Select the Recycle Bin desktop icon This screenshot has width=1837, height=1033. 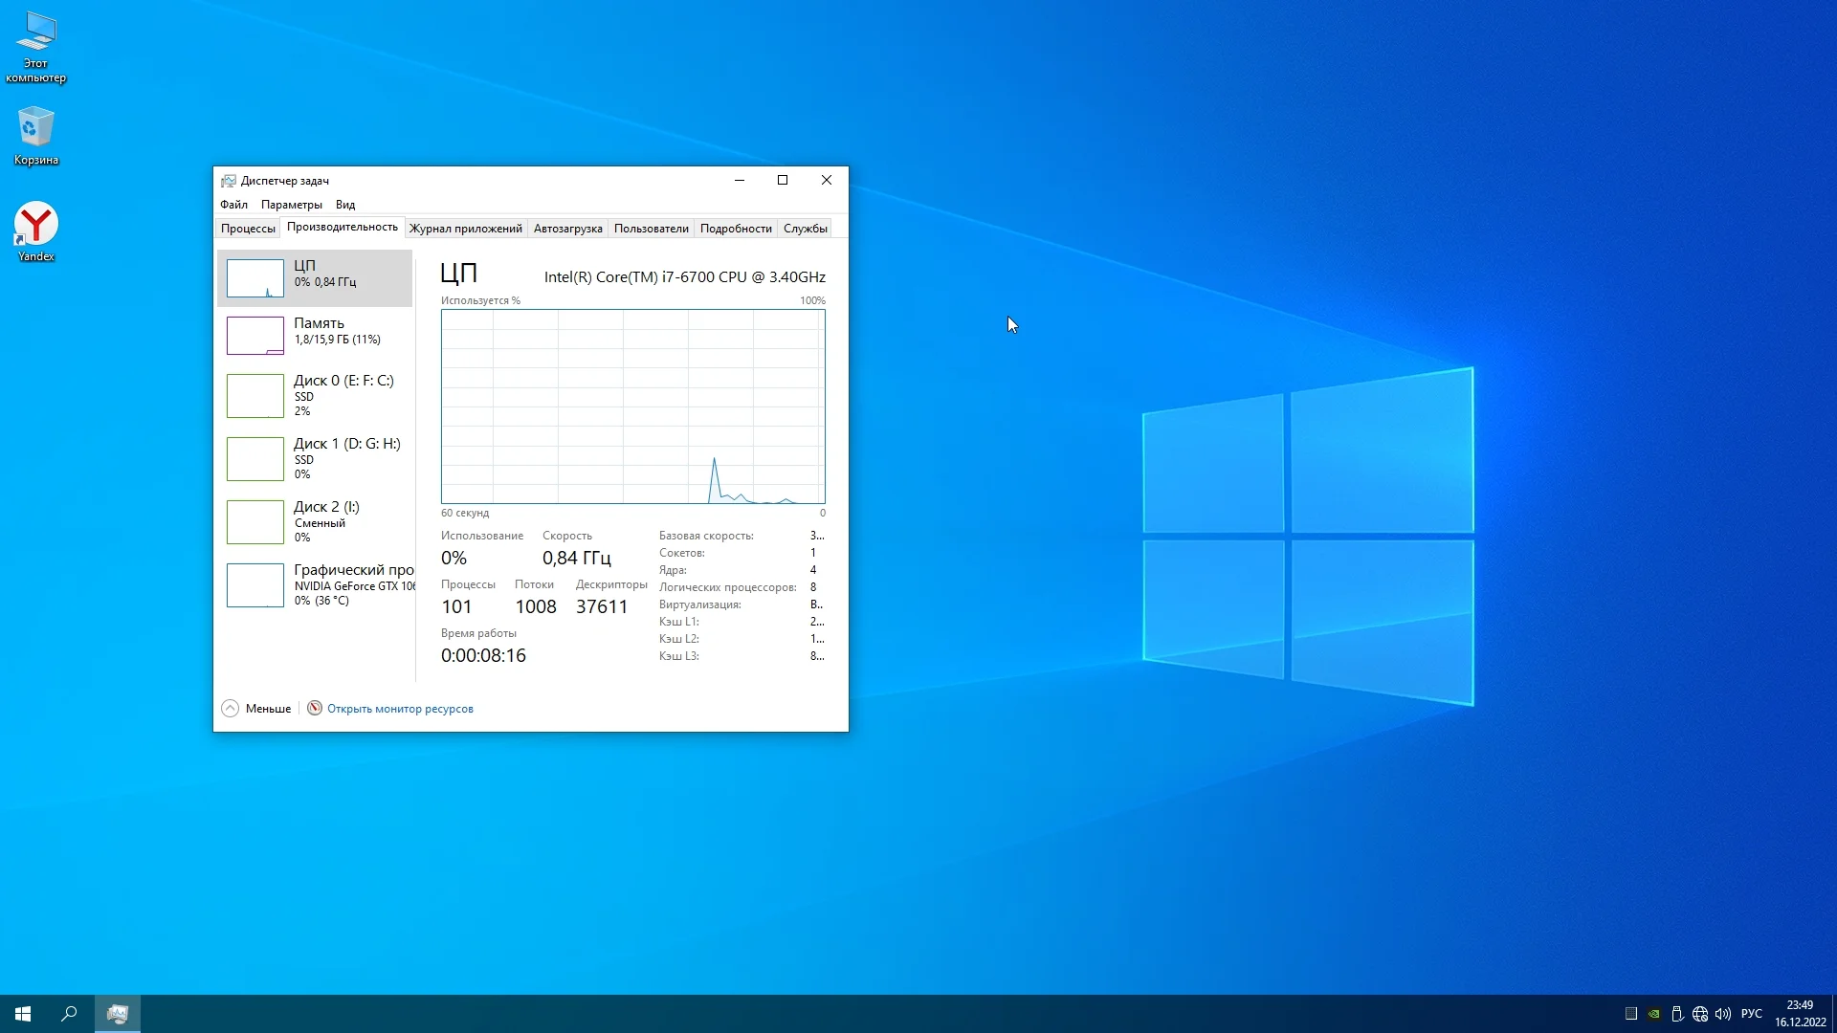coord(35,132)
